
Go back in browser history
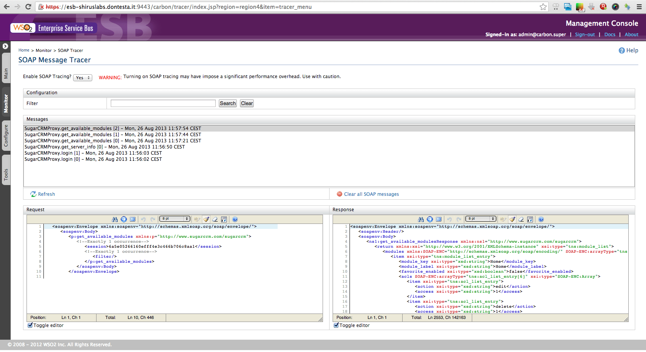pyautogui.click(x=7, y=7)
